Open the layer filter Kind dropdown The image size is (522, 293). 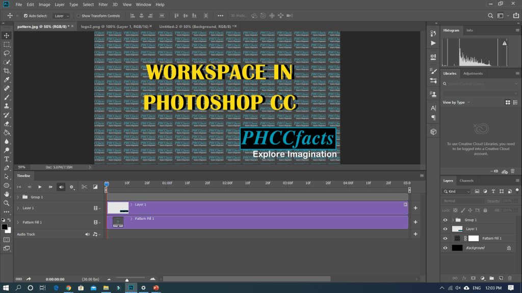pyautogui.click(x=457, y=192)
